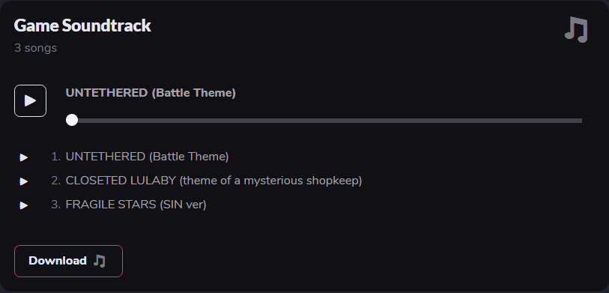Click track number 1 in the playlist
This screenshot has height=293, width=609.
coord(56,157)
